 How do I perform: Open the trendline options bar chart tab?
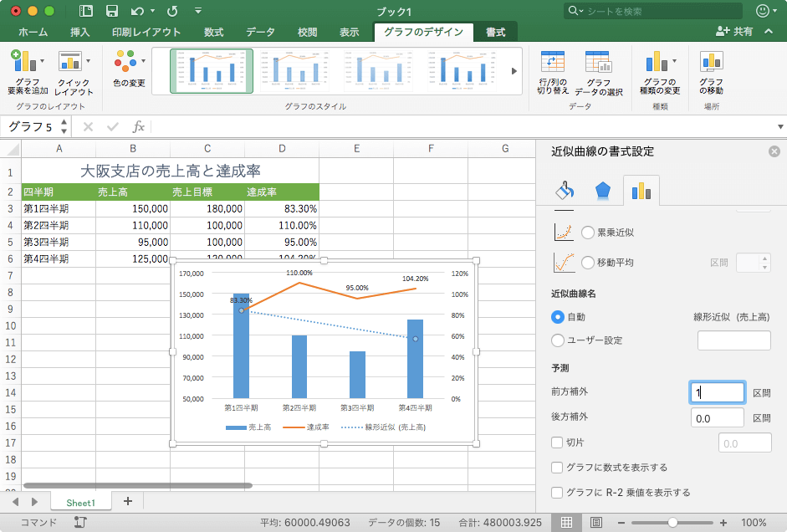tap(641, 191)
